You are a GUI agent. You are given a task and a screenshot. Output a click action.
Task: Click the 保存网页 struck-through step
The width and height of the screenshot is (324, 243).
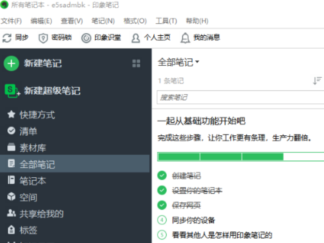pyautogui.click(x=186, y=205)
